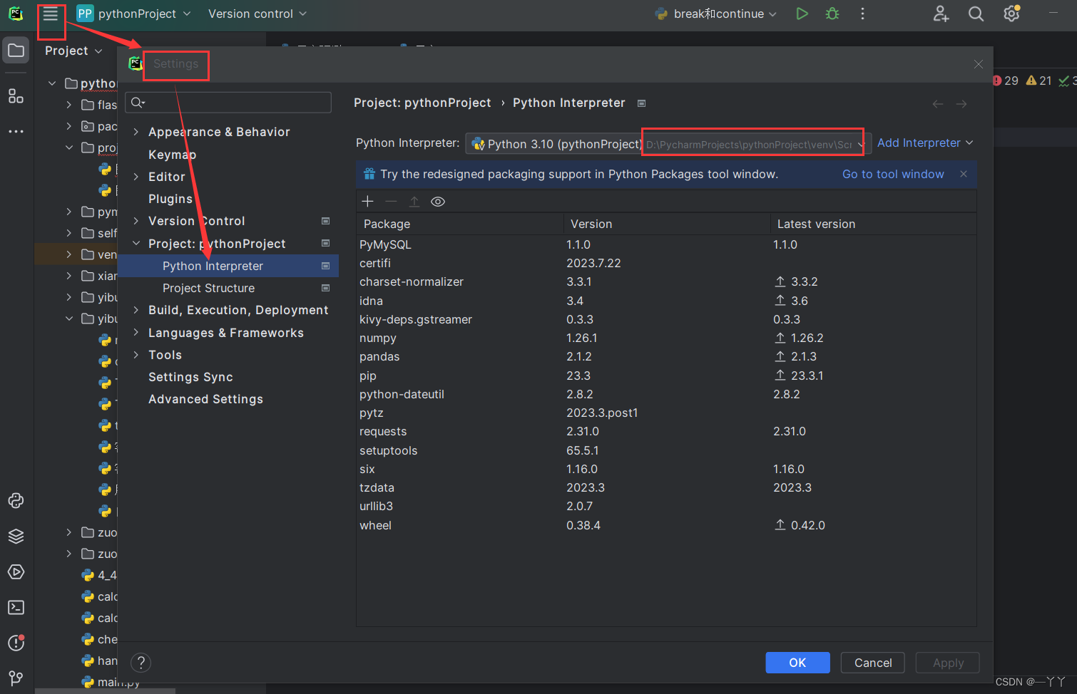Open the main hamburger menu

pos(50,14)
